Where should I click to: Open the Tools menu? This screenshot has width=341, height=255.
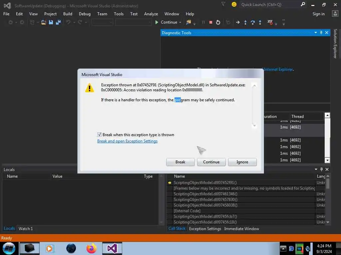[119, 14]
